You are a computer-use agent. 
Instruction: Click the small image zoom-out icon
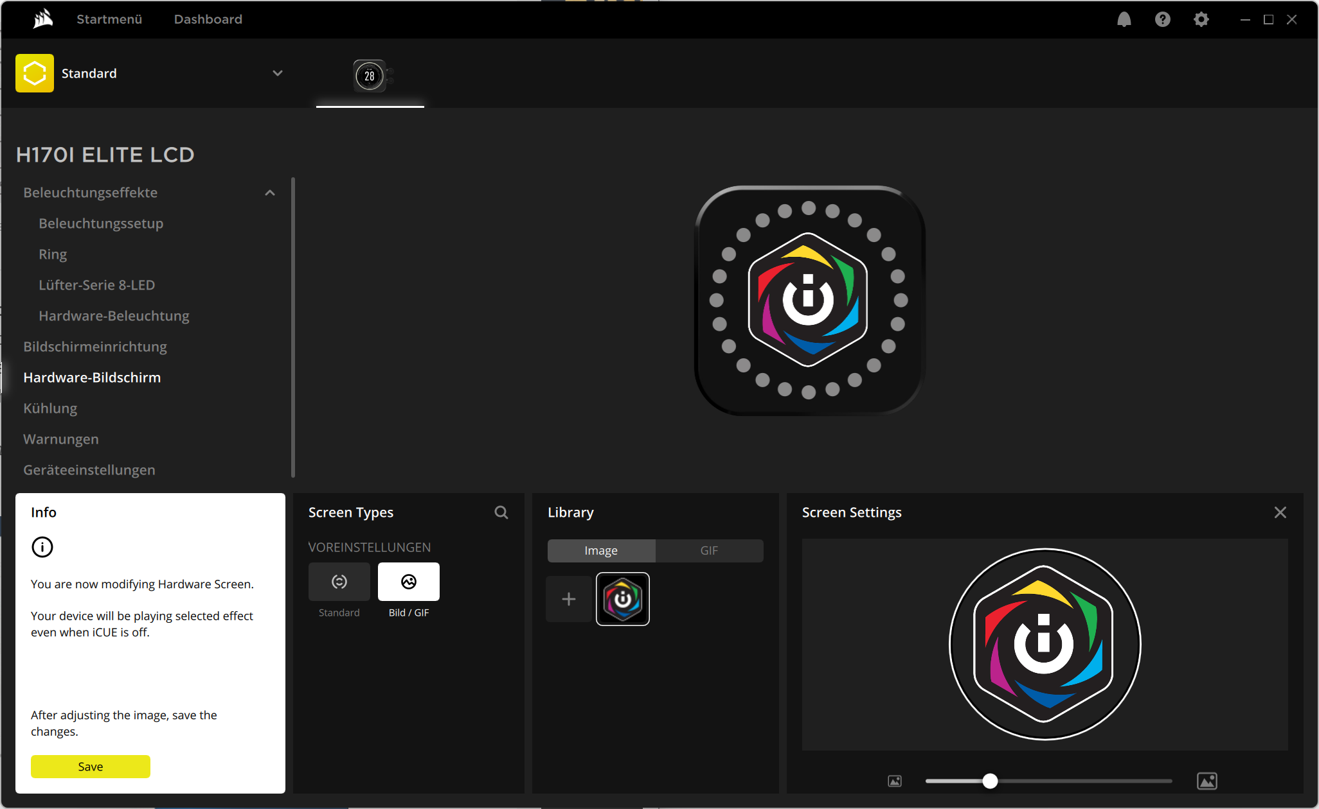895,781
